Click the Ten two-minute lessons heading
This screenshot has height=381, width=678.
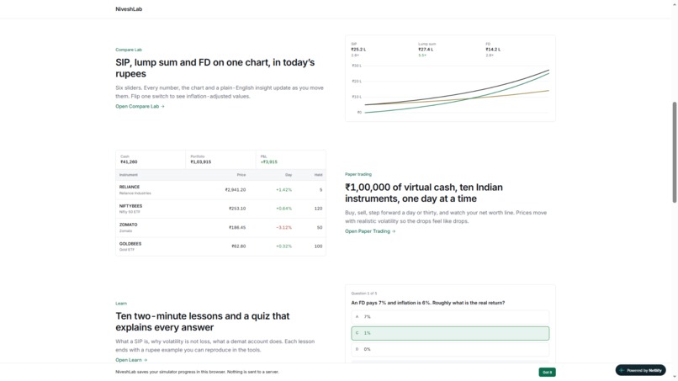point(203,322)
